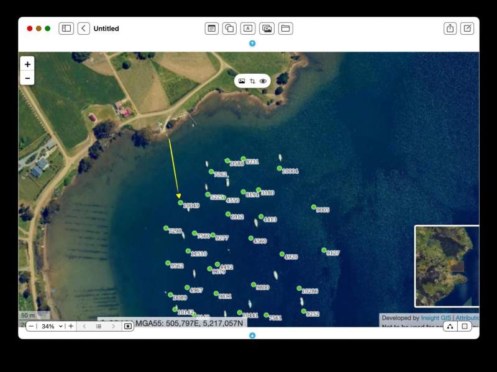Image resolution: width=497 pixels, height=372 pixels.
Task: Decrease canvas zoom with the bottom minus button
Action: pyautogui.click(x=31, y=326)
